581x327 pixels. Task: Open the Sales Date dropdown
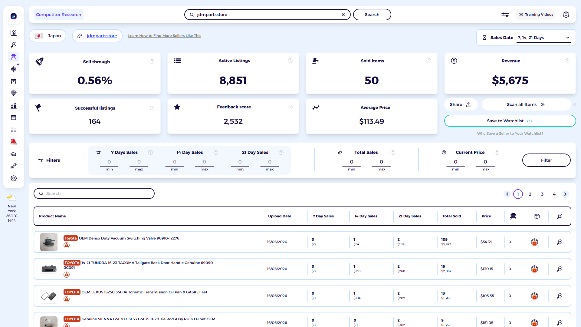543,38
